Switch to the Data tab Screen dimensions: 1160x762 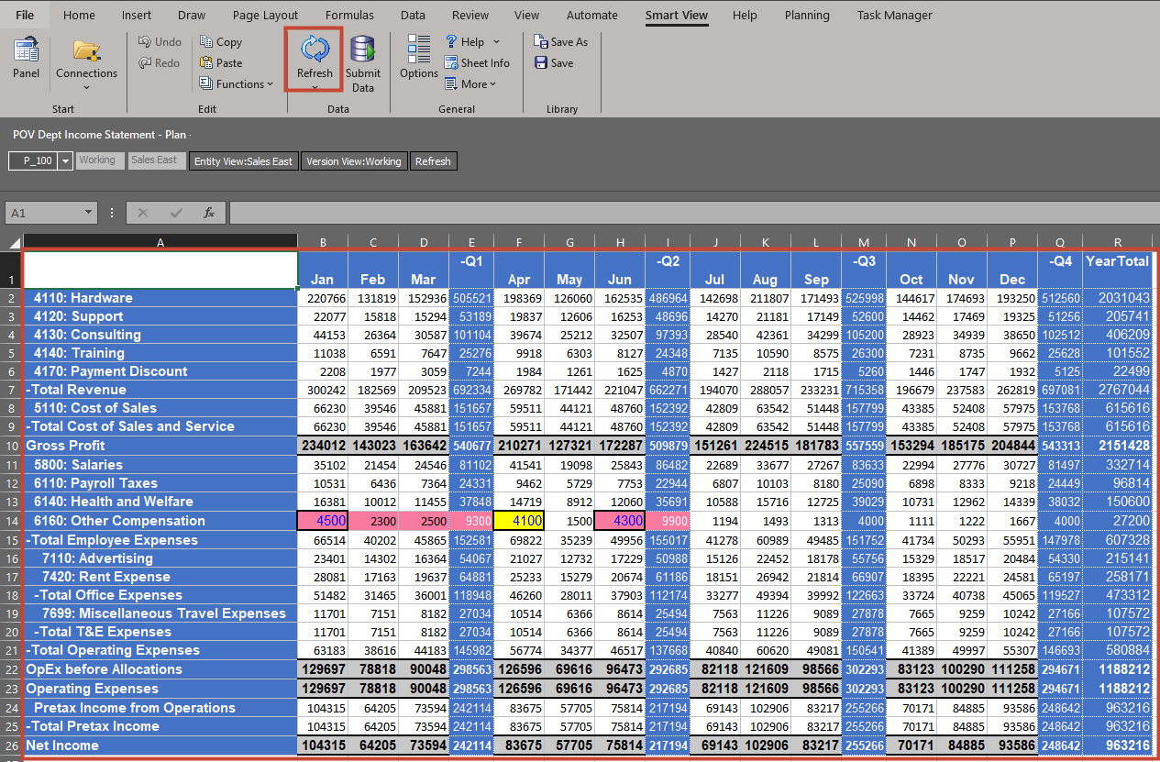pos(413,15)
